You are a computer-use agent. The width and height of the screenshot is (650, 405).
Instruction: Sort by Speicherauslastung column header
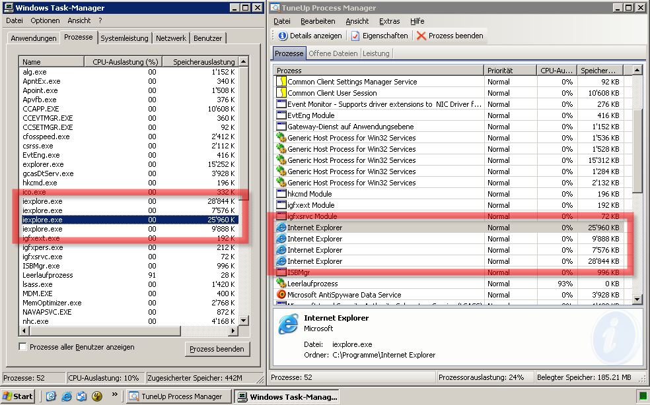(x=201, y=62)
